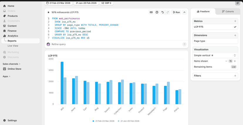
Task: Click the Remaining items List button
Action: coord(234,67)
